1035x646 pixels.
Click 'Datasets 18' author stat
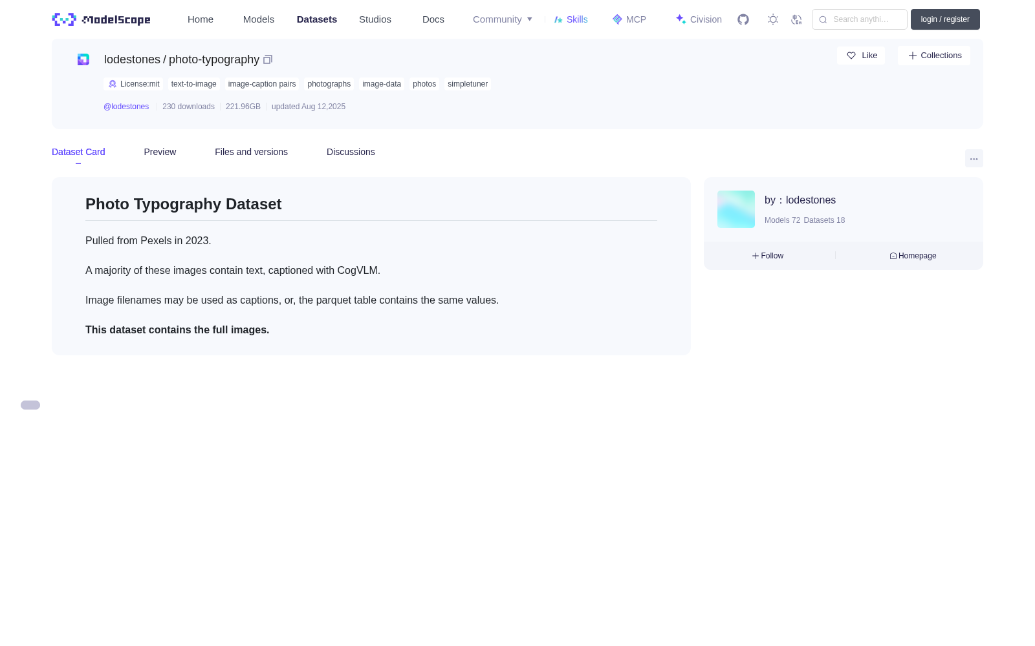[x=824, y=220]
